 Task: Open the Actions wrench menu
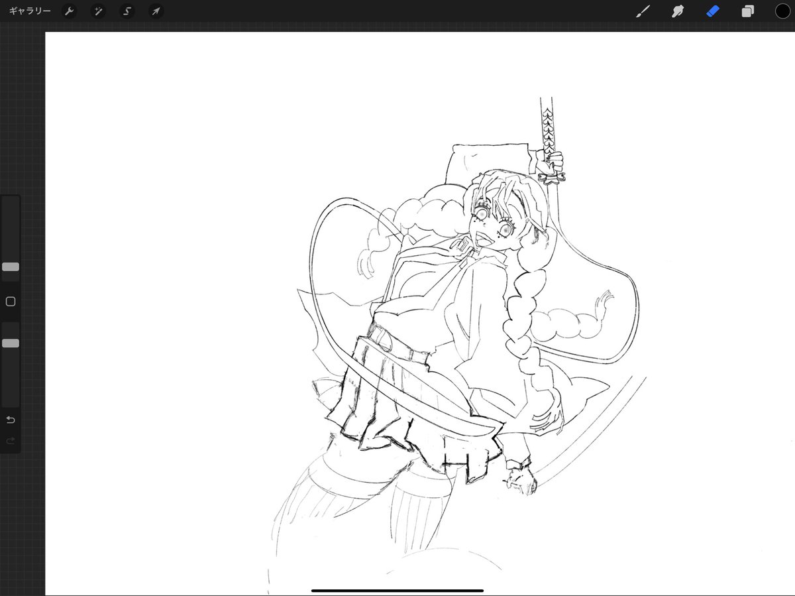pyautogui.click(x=69, y=11)
